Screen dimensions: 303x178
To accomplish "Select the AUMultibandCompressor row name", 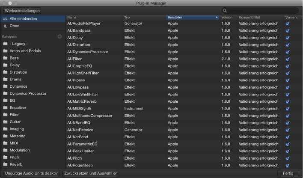I will pyautogui.click(x=90, y=116).
